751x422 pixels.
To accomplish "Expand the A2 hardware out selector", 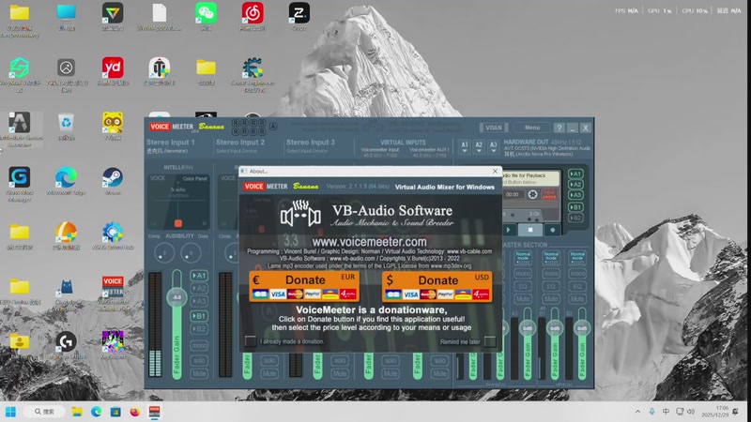I will click(479, 147).
